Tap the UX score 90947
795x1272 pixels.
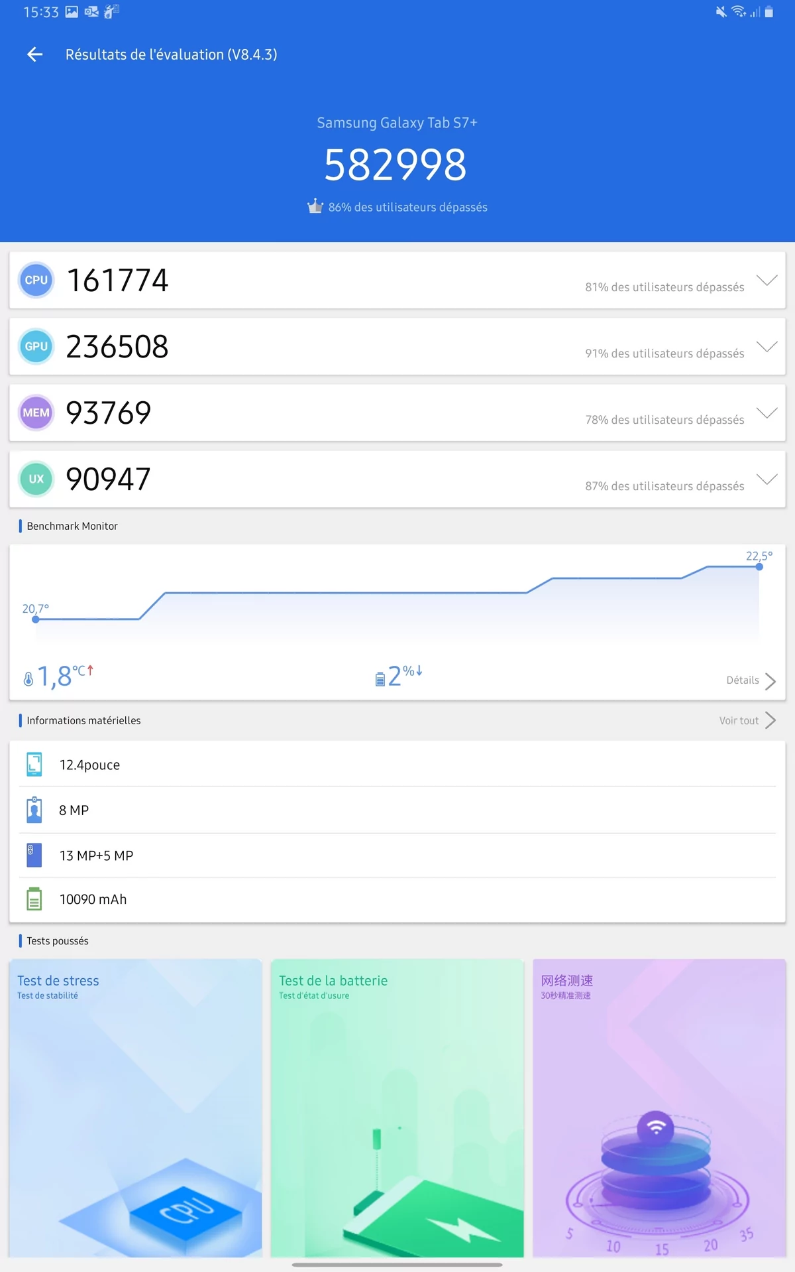(109, 479)
